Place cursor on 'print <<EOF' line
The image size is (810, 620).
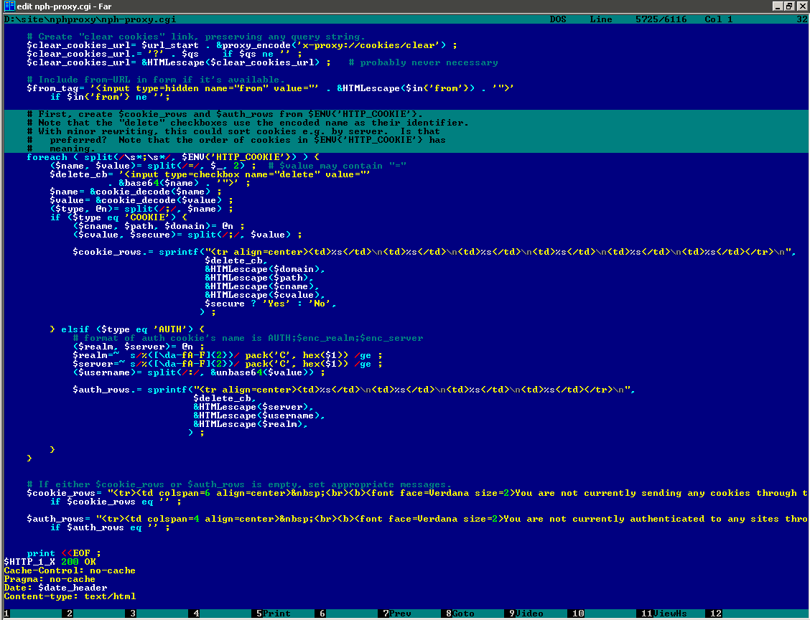63,553
